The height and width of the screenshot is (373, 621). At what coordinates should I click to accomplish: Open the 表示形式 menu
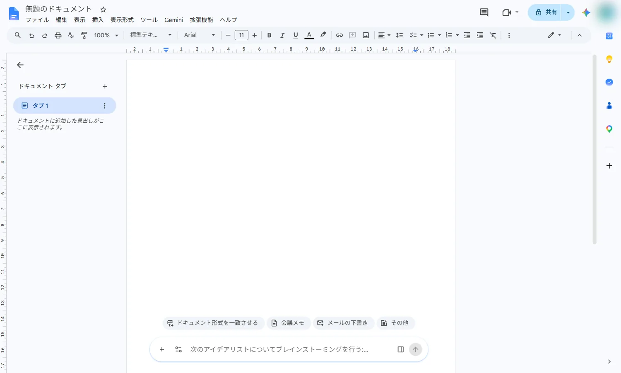(x=122, y=20)
